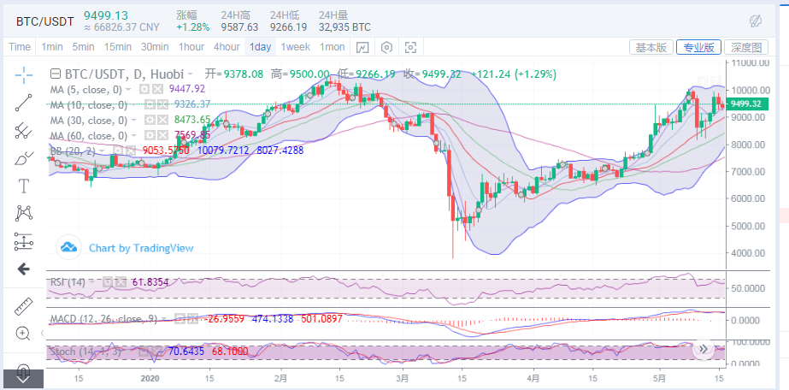Click the 基本版 button
Viewport: 789px width, 390px height.
(650, 47)
